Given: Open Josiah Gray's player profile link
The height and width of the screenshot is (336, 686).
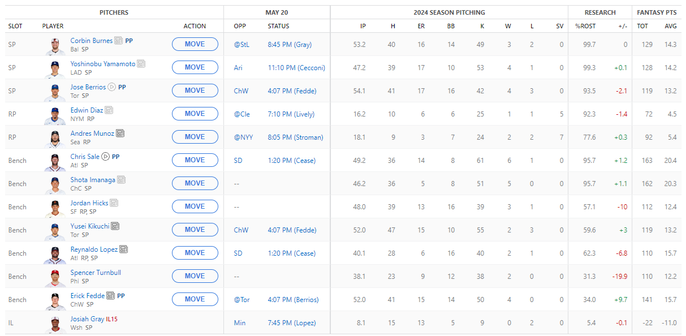Looking at the screenshot, I should point(87,319).
